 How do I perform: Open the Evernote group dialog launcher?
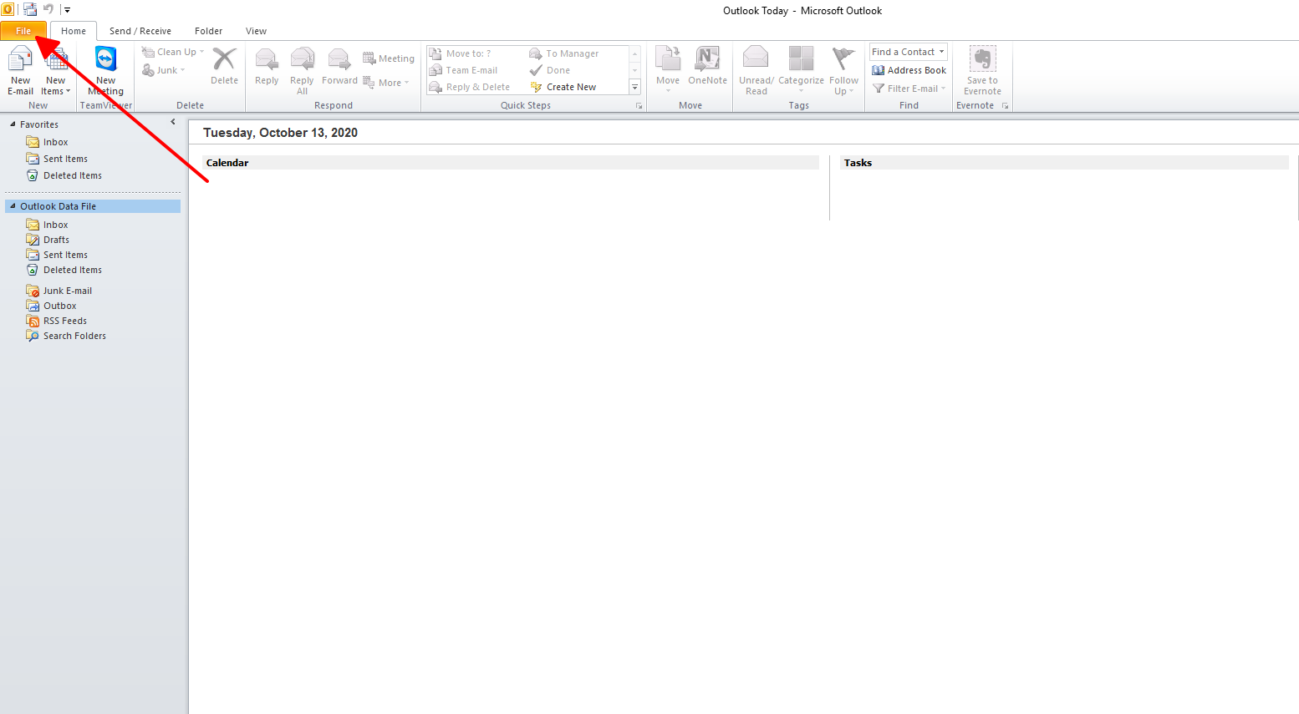(x=1005, y=106)
